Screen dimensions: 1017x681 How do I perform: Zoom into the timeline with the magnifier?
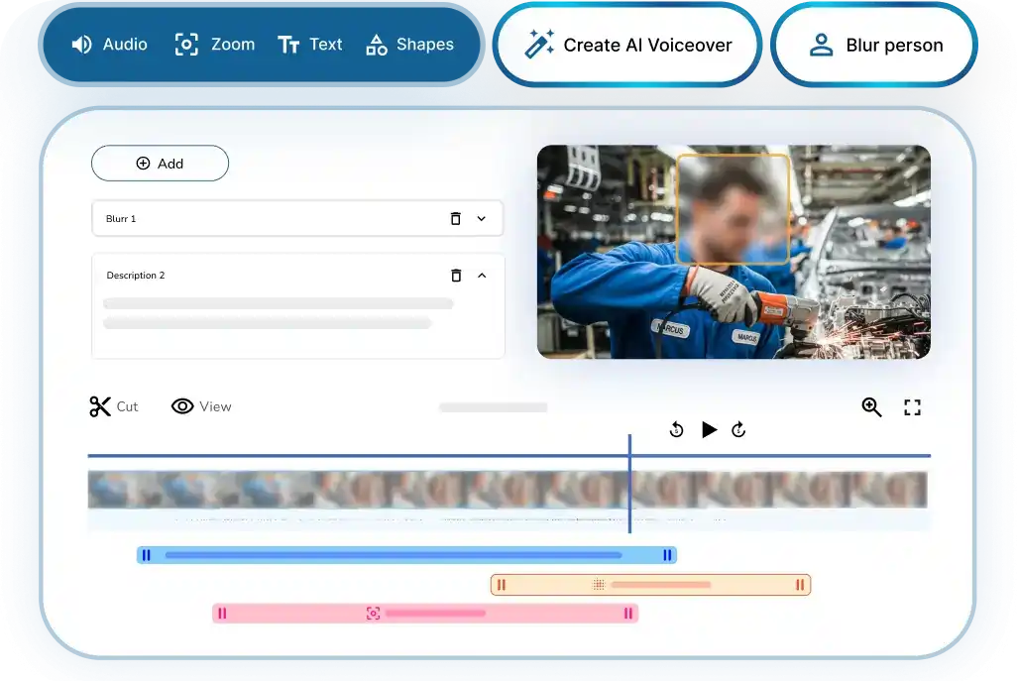pyautogui.click(x=871, y=406)
